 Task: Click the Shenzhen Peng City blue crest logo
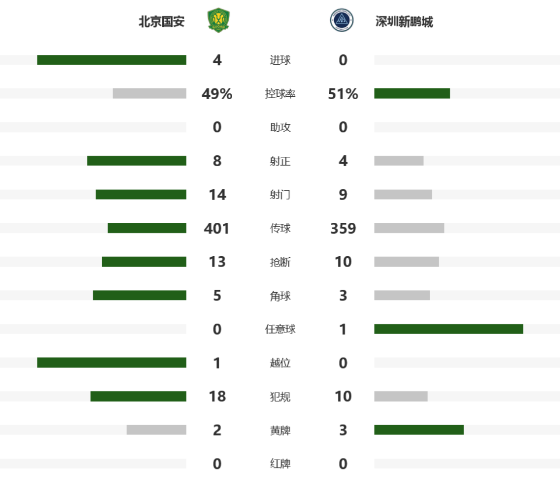tap(342, 20)
